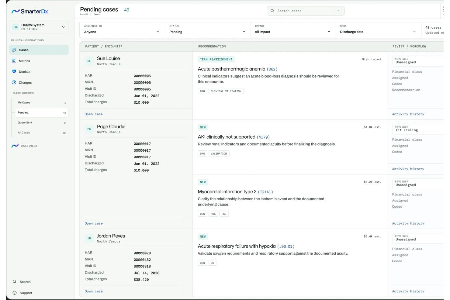
Task: Open the Impact All impact dropdown
Action: (293, 30)
